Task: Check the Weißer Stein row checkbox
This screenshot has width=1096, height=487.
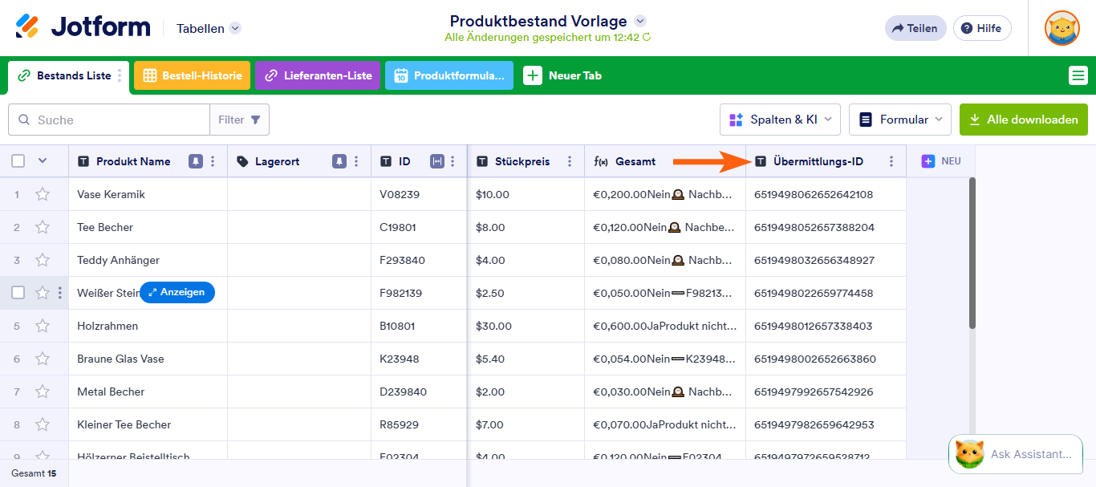Action: coord(18,293)
